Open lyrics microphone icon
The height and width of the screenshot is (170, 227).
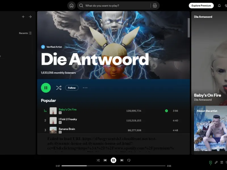click(x=216, y=162)
